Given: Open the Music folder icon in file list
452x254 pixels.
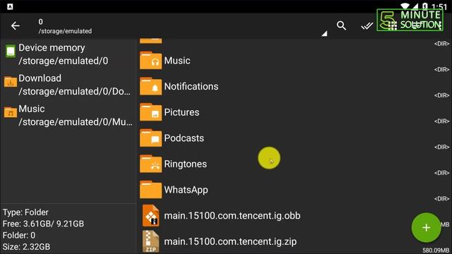Looking at the screenshot, I should pyautogui.click(x=150, y=61).
